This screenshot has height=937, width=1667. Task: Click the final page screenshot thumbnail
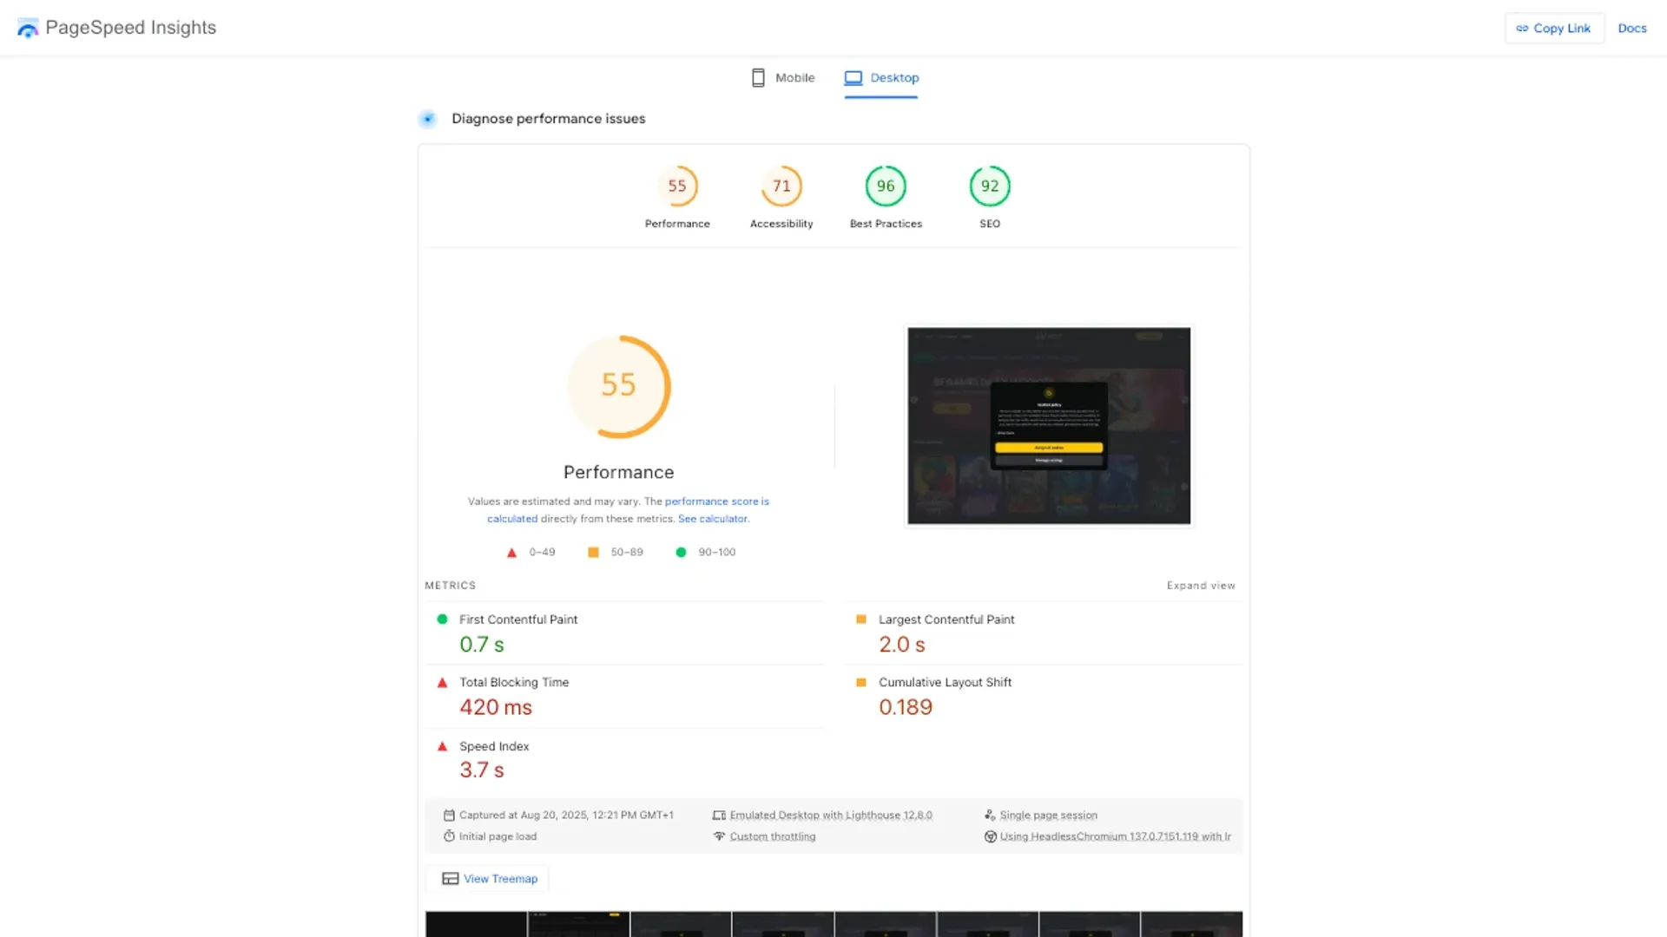click(1049, 425)
